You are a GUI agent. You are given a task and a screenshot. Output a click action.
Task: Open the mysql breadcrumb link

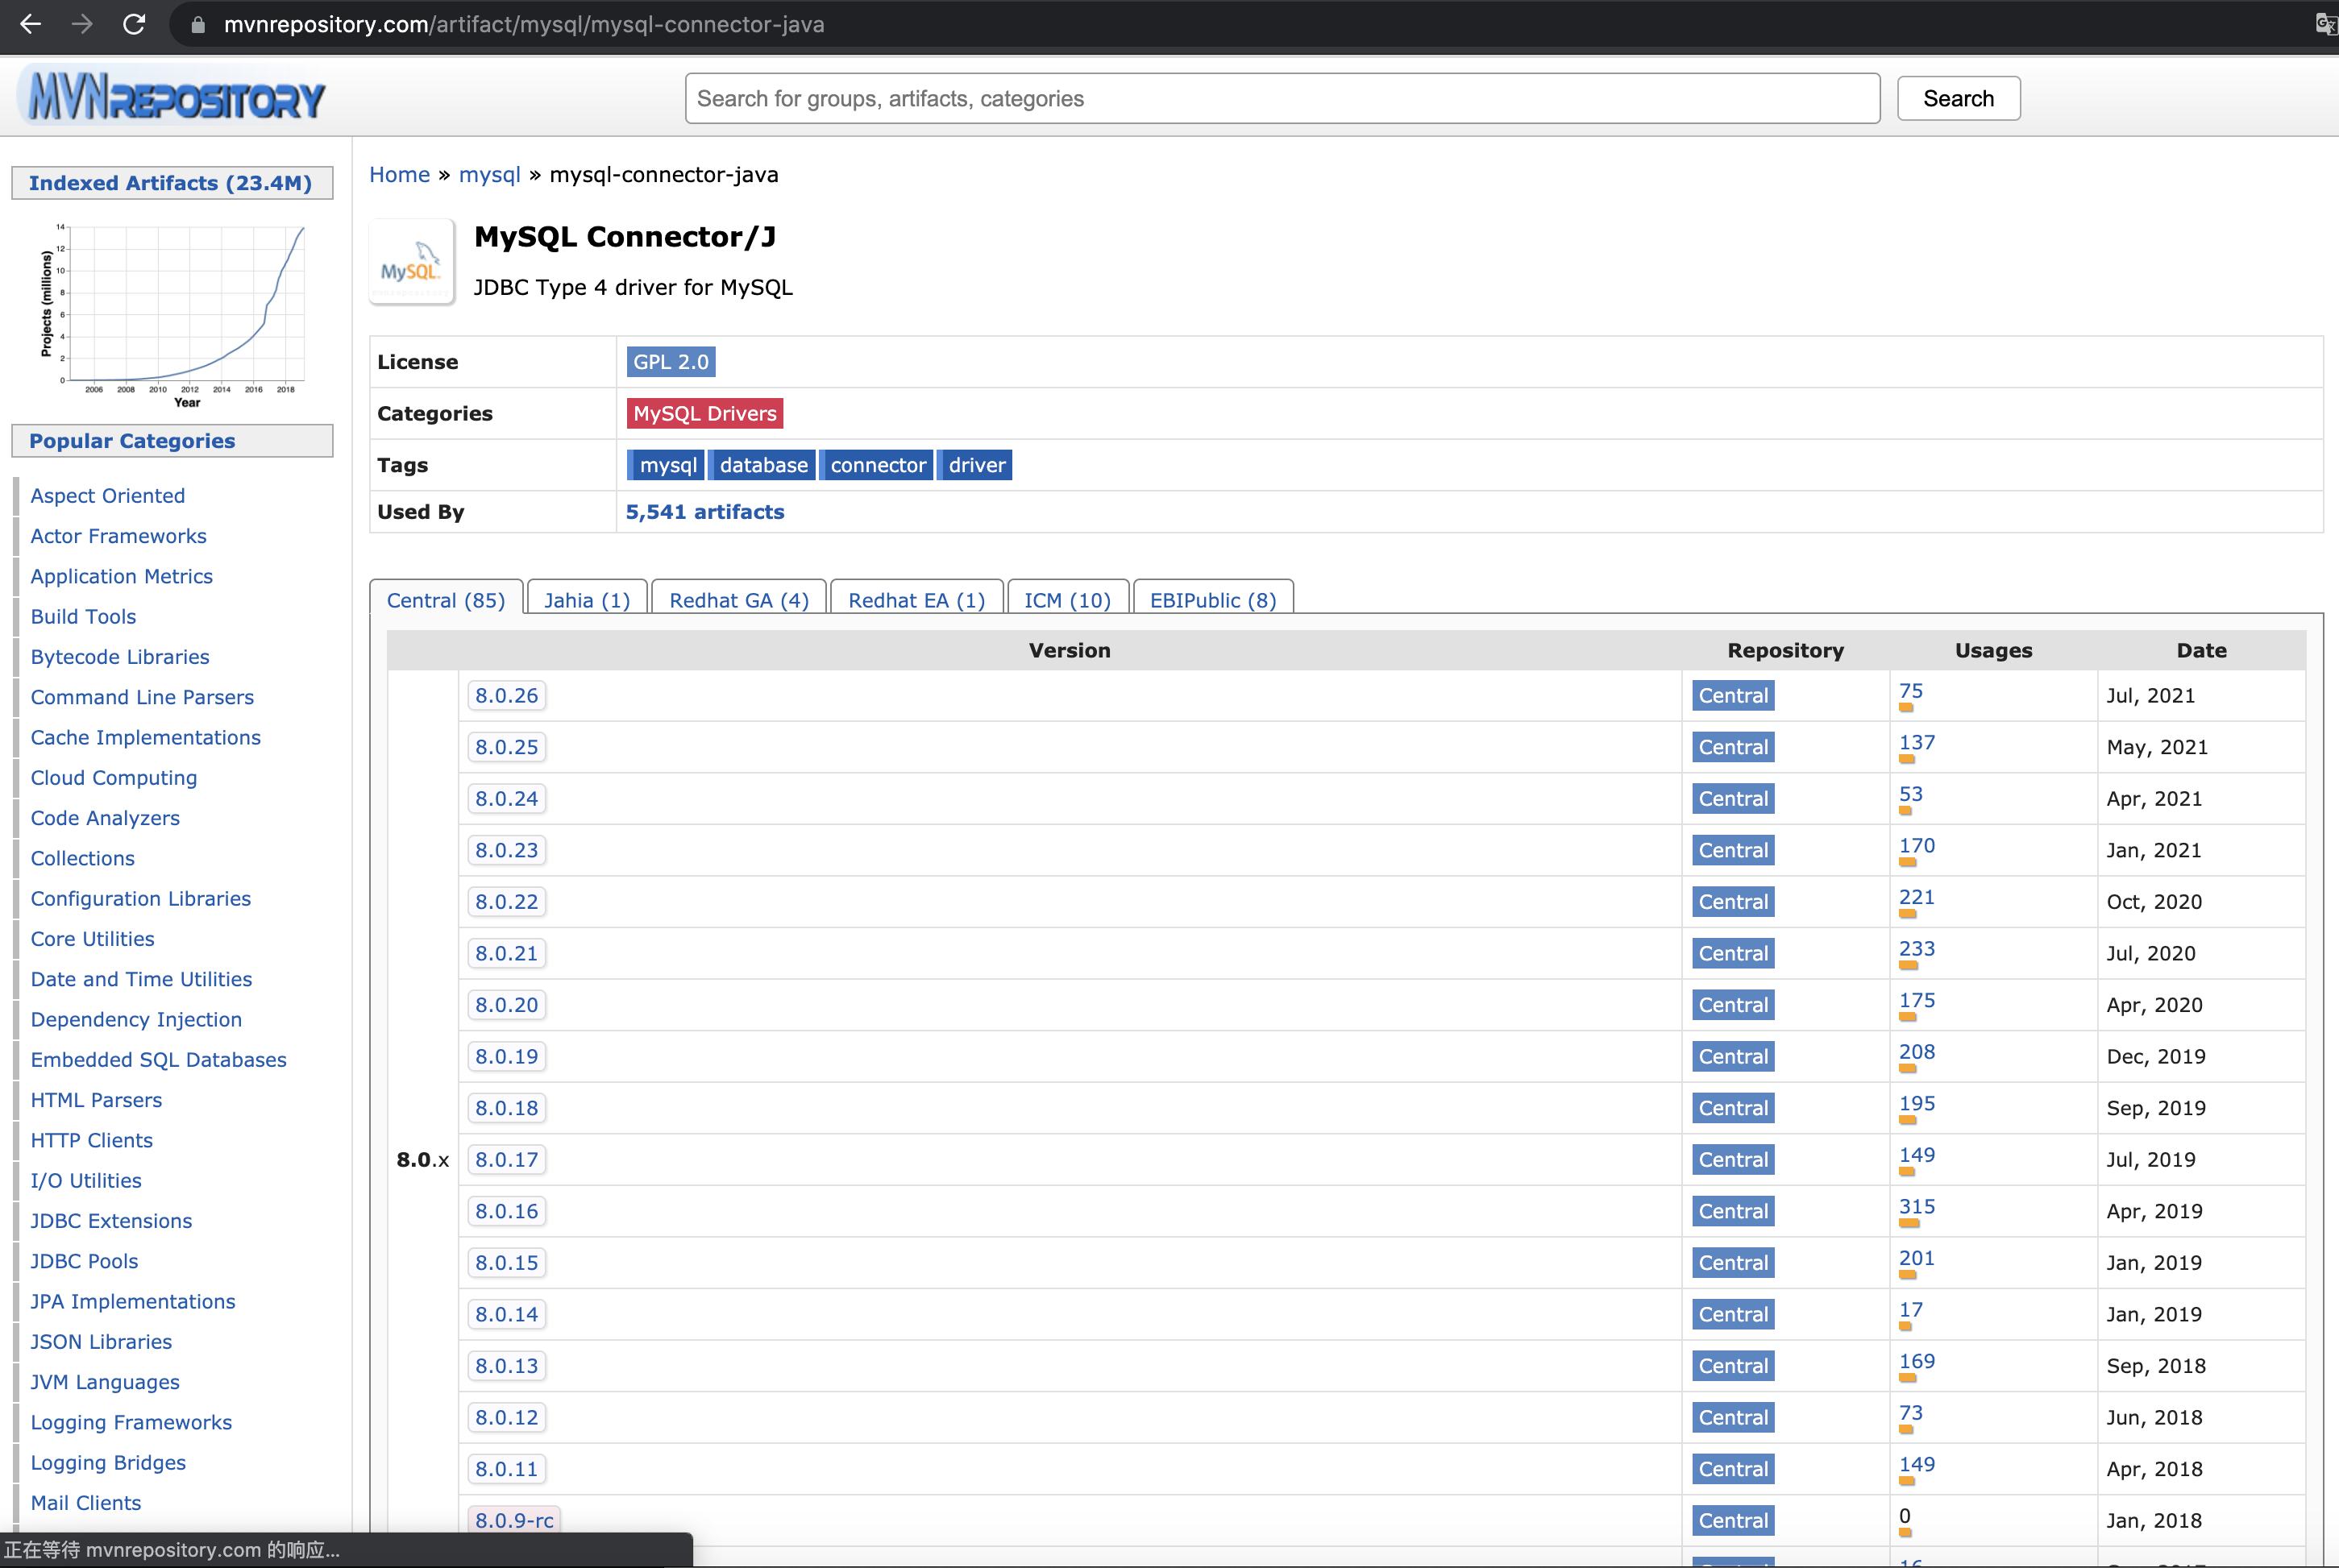point(489,175)
